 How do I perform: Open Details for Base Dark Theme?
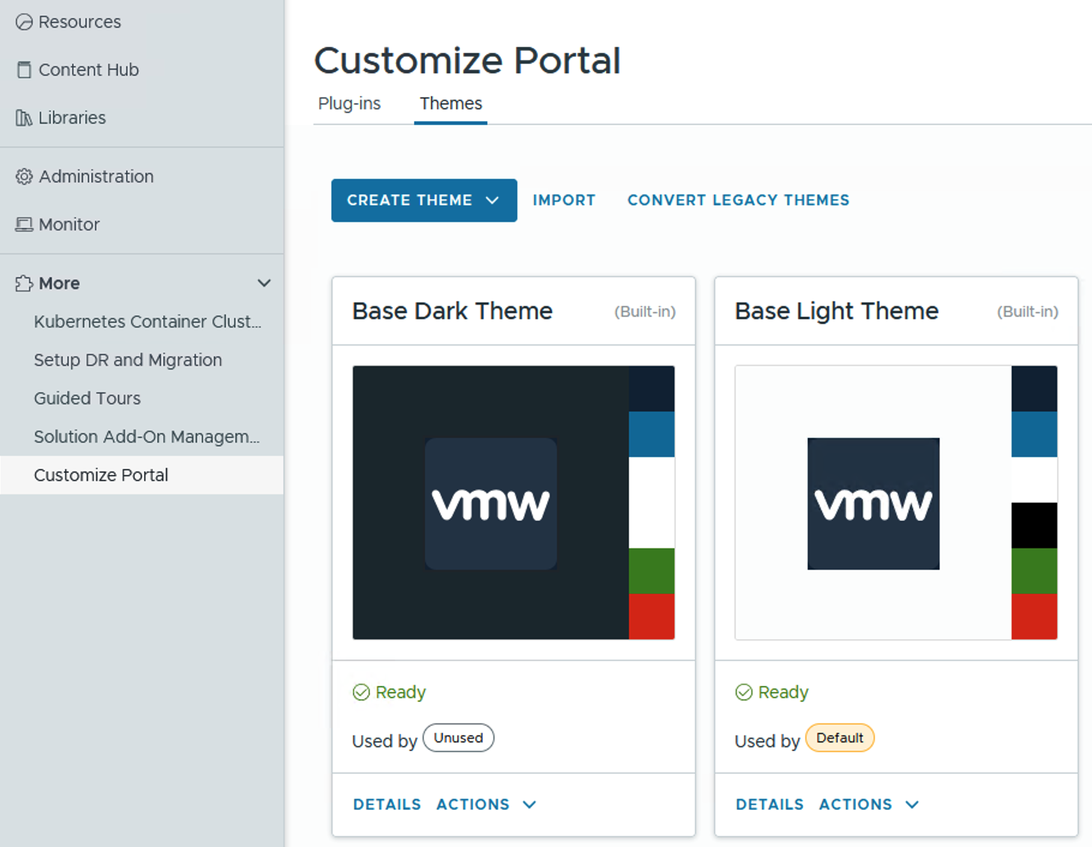[x=387, y=804]
